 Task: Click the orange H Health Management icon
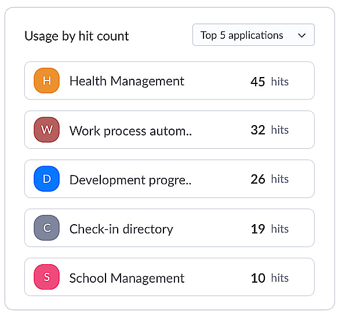[47, 81]
